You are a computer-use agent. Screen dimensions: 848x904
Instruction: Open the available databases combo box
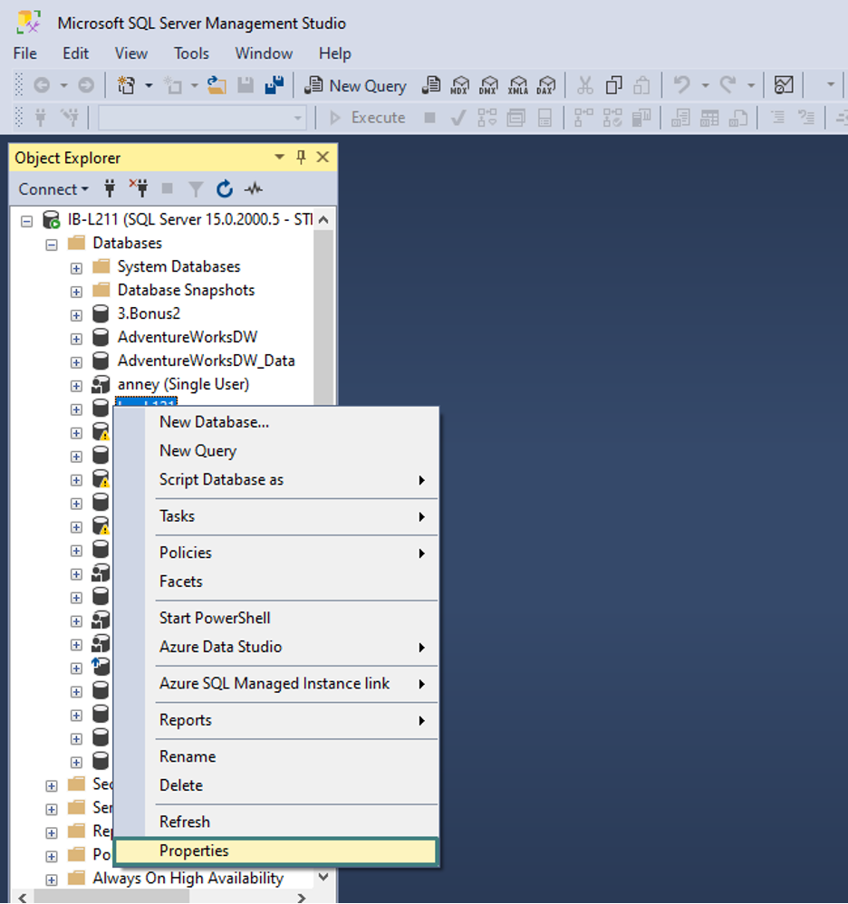202,118
